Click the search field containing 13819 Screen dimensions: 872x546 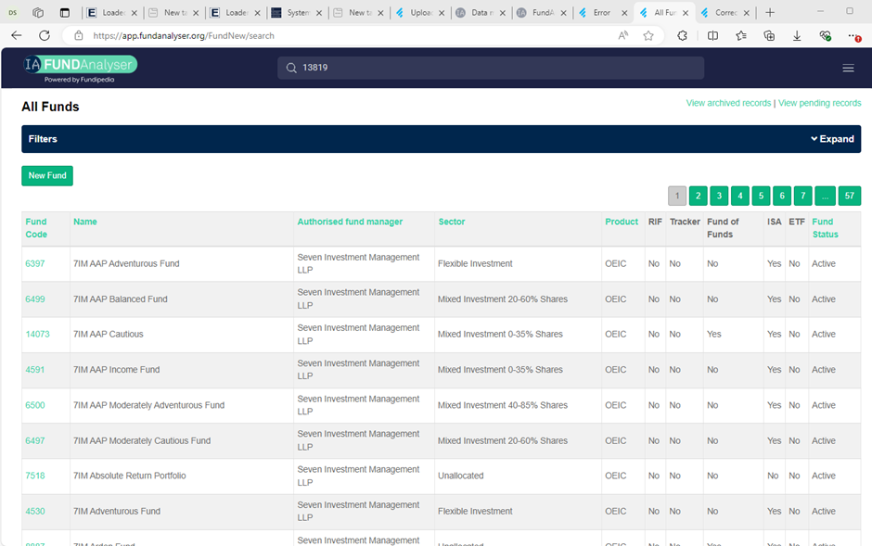(492, 68)
